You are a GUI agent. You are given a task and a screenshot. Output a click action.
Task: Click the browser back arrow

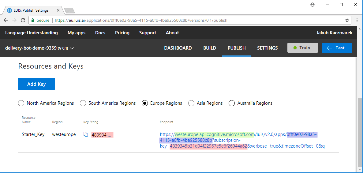(6, 20)
